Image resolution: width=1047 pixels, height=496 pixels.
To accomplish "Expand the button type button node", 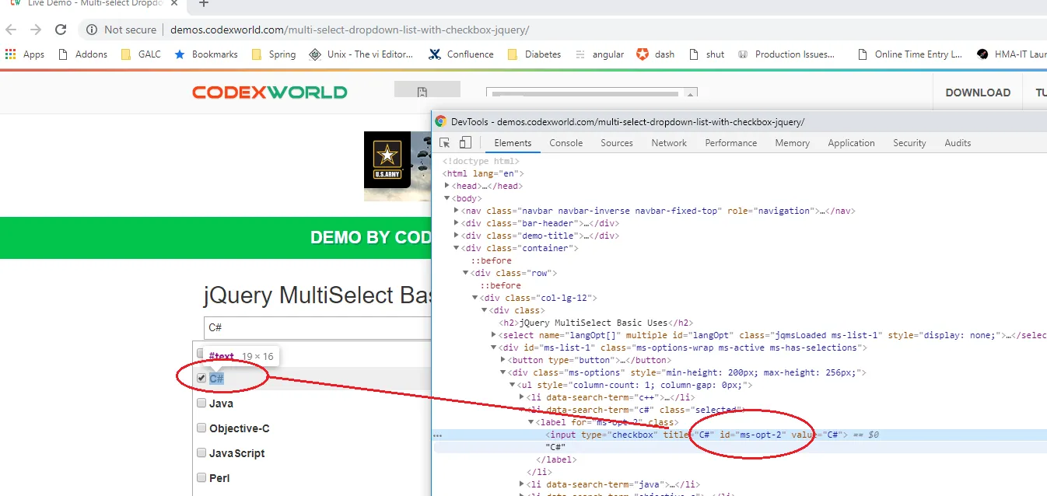I will (503, 360).
